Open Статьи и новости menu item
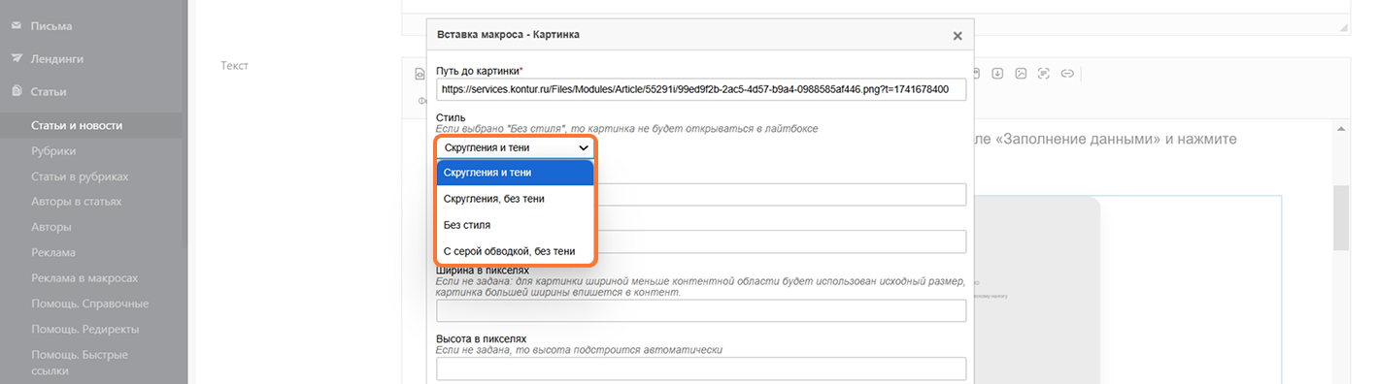The height and width of the screenshot is (384, 1377). (x=77, y=125)
